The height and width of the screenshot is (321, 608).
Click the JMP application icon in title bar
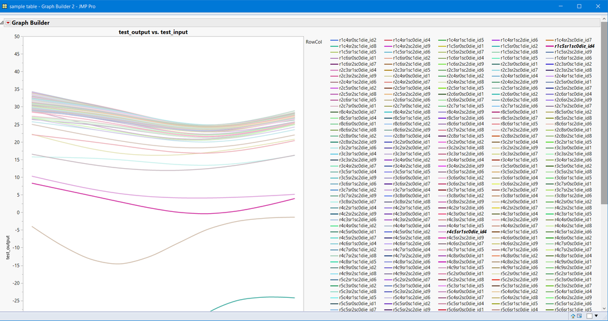(x=5, y=5)
